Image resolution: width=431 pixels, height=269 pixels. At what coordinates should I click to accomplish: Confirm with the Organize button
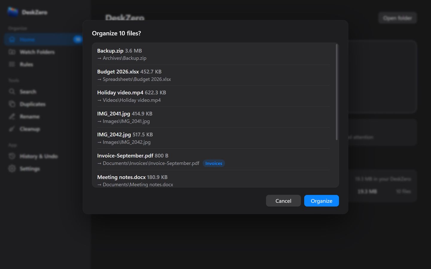[x=321, y=201]
